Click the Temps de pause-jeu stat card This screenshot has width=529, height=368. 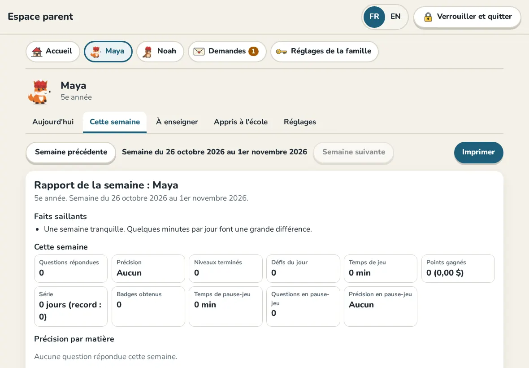point(225,307)
